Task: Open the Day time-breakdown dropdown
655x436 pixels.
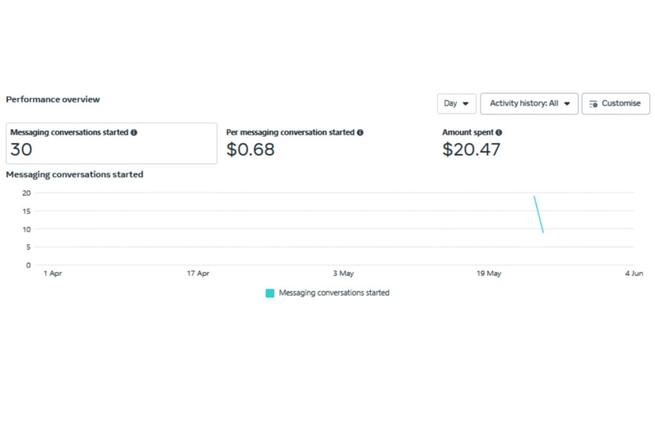Action: (x=456, y=104)
